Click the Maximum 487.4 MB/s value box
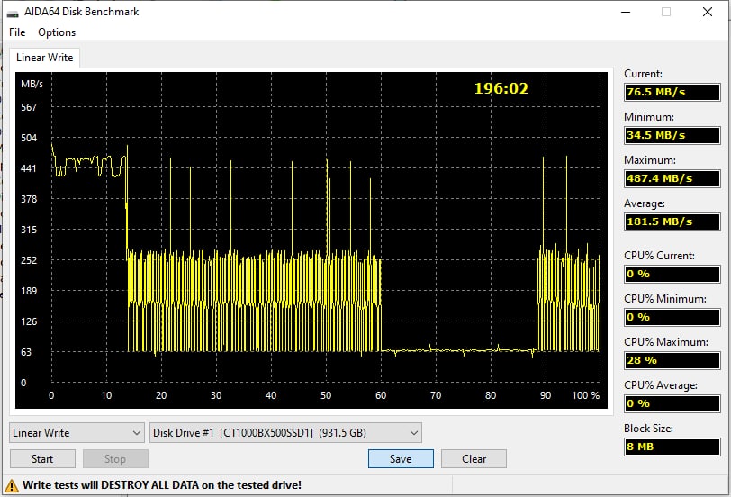 pyautogui.click(x=672, y=178)
